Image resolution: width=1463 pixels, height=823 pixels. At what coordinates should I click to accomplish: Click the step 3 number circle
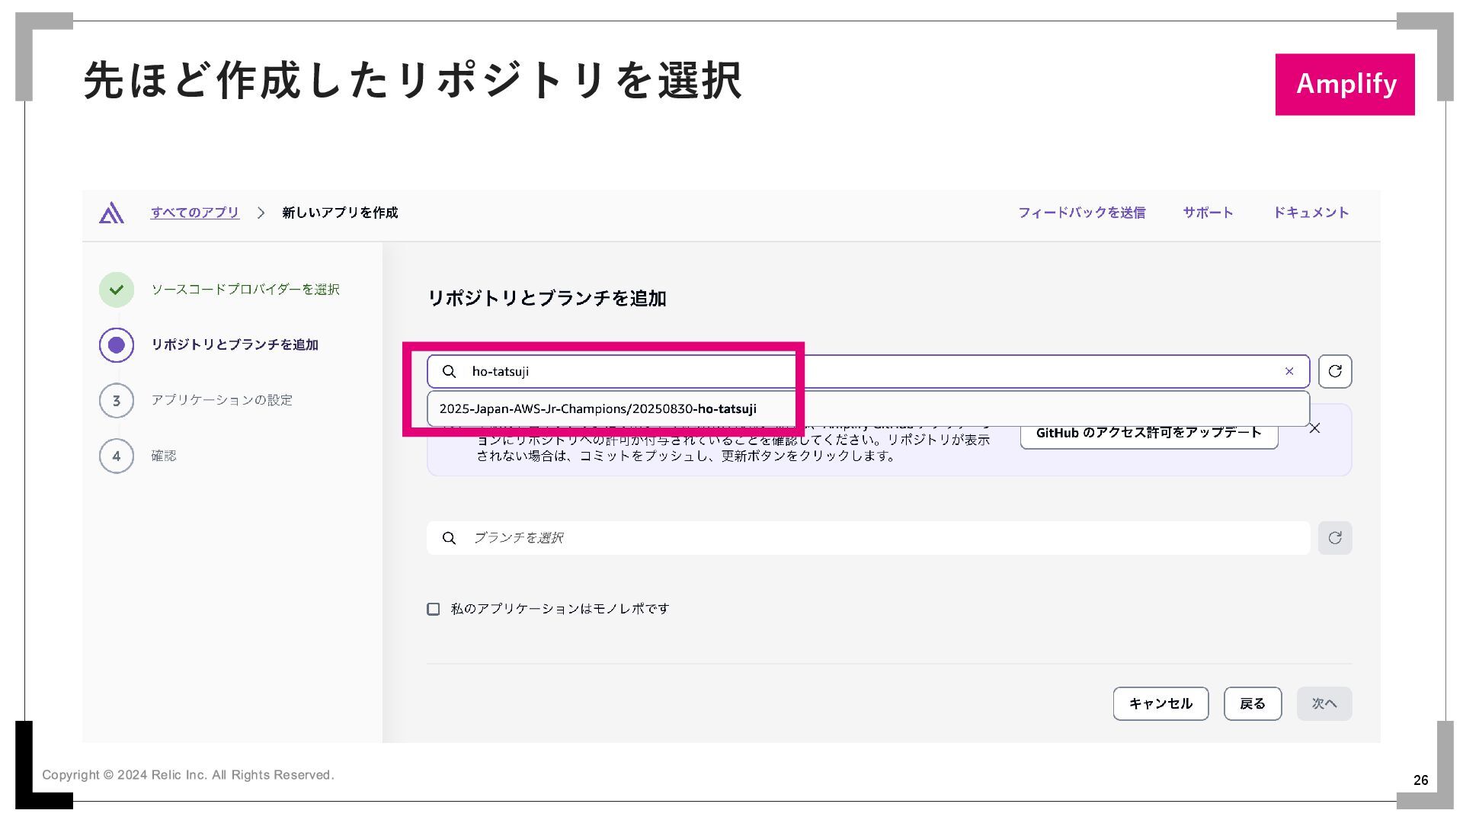pyautogui.click(x=117, y=401)
